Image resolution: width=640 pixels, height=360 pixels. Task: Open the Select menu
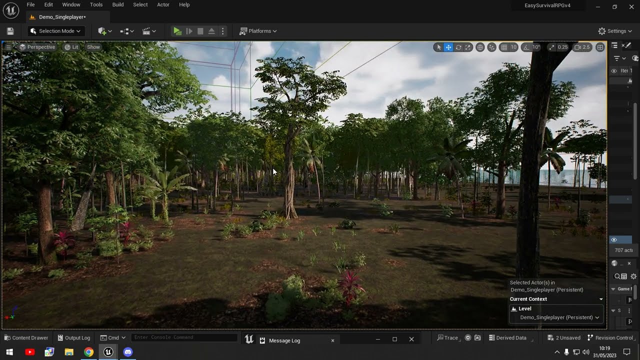click(x=140, y=4)
